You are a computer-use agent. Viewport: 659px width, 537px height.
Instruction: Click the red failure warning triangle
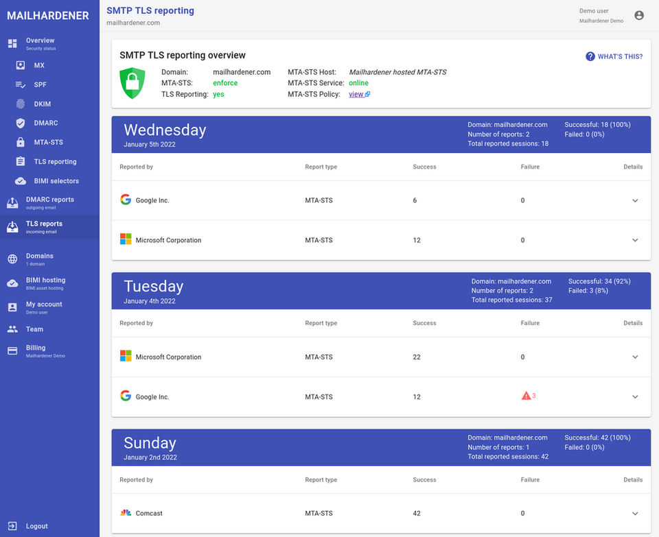(526, 396)
